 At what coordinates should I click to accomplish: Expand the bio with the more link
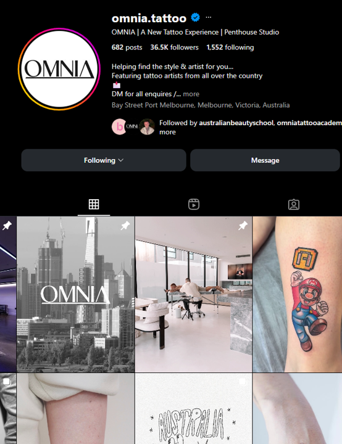191,94
